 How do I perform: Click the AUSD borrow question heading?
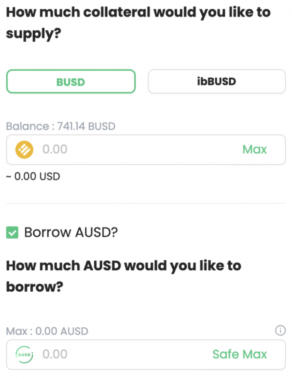coord(124,276)
